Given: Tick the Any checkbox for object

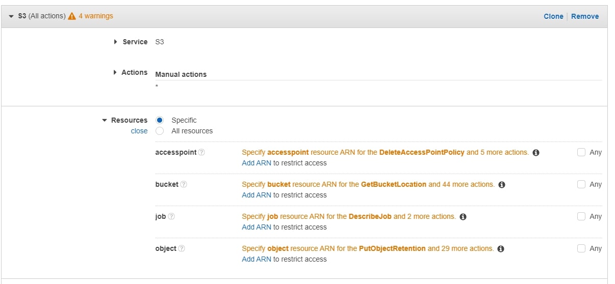Looking at the screenshot, I should tap(581, 248).
